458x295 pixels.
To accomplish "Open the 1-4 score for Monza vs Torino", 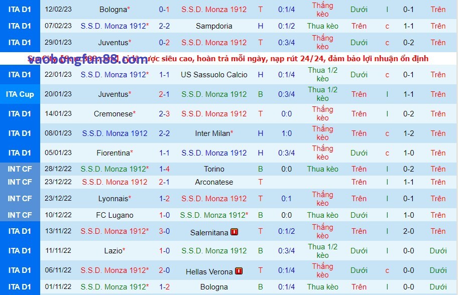I will (164, 169).
